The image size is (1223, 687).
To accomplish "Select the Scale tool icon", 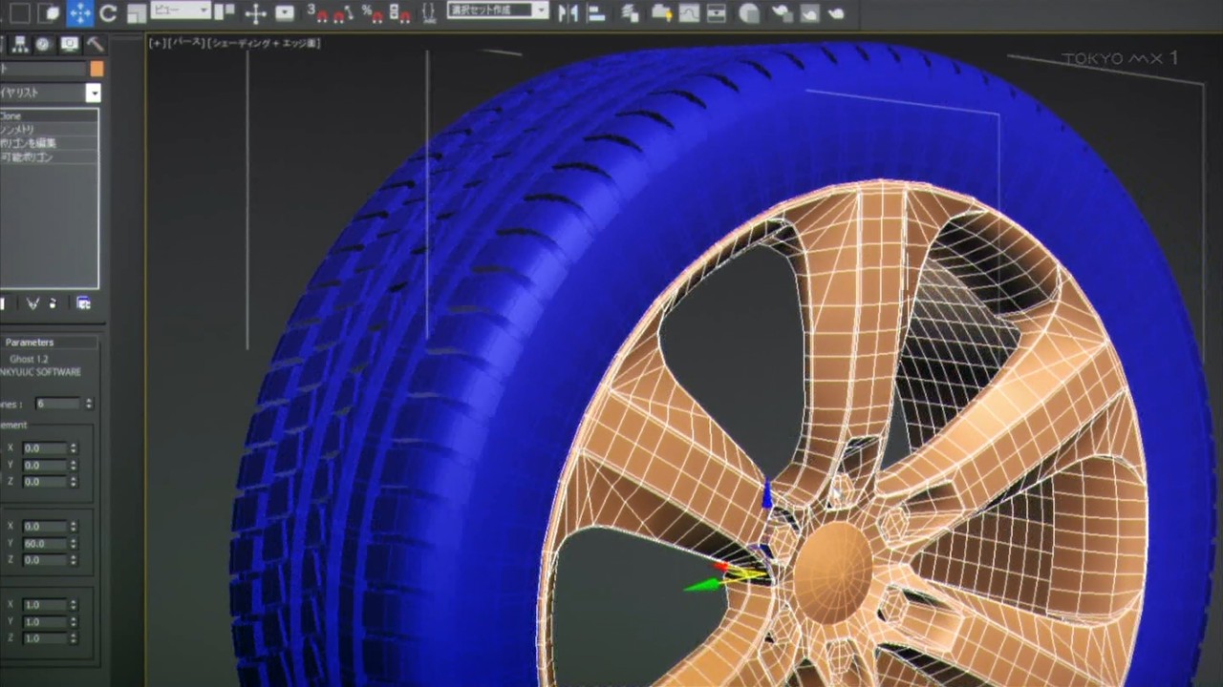I will tap(137, 13).
